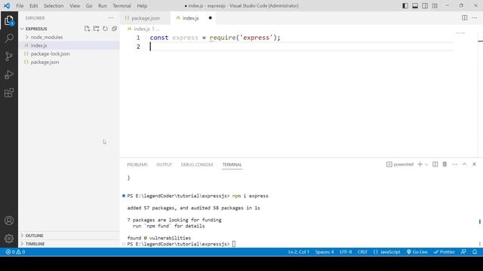The height and width of the screenshot is (271, 483).
Task: Start Go Live server
Action: (417, 251)
